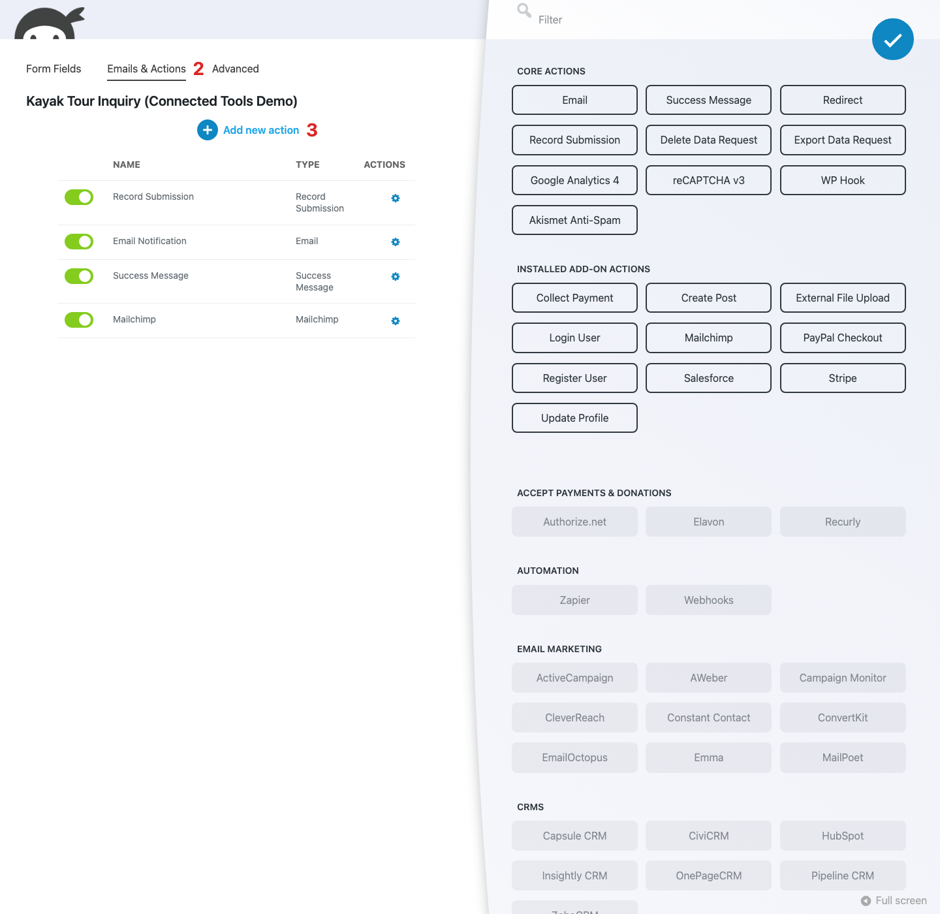This screenshot has width=940, height=914.
Task: Click the Add new action link
Action: 261,130
